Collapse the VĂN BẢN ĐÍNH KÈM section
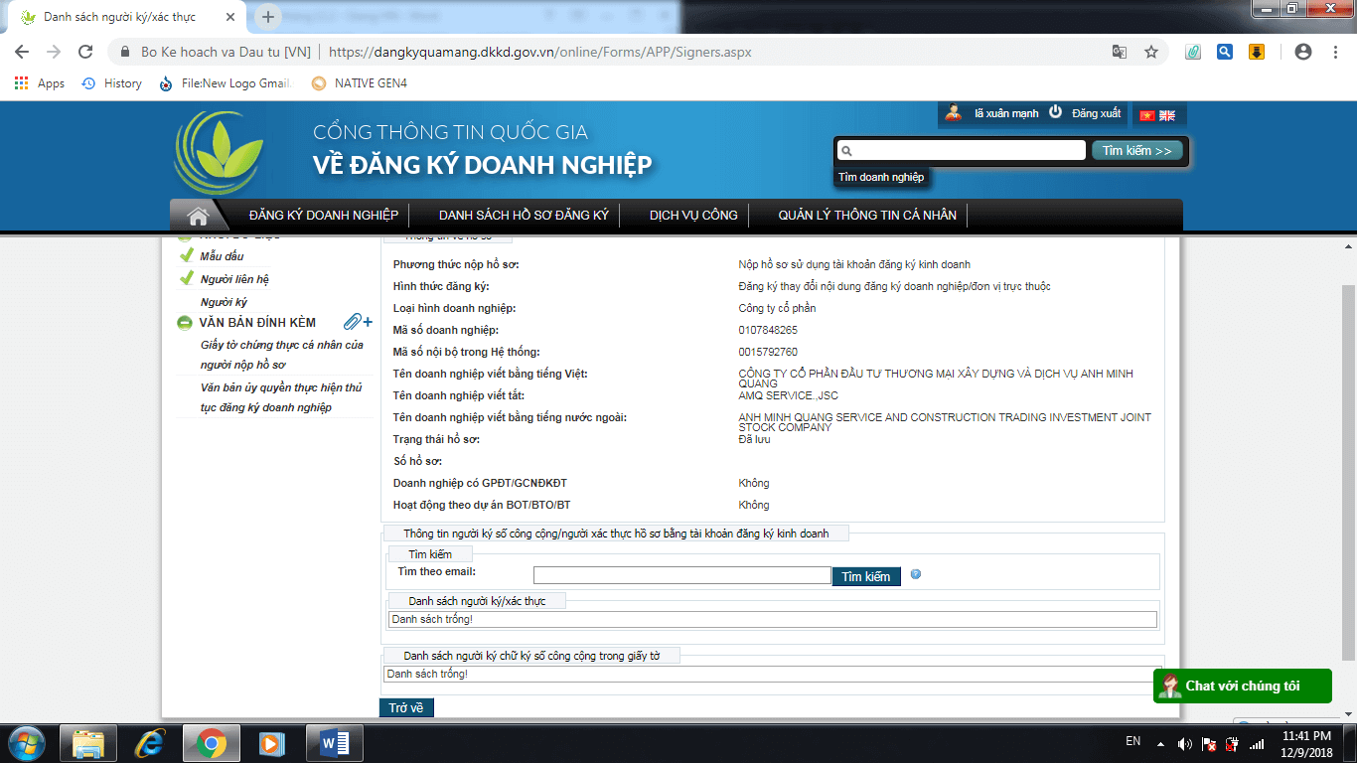Screen dimensions: 1357x763 point(185,323)
